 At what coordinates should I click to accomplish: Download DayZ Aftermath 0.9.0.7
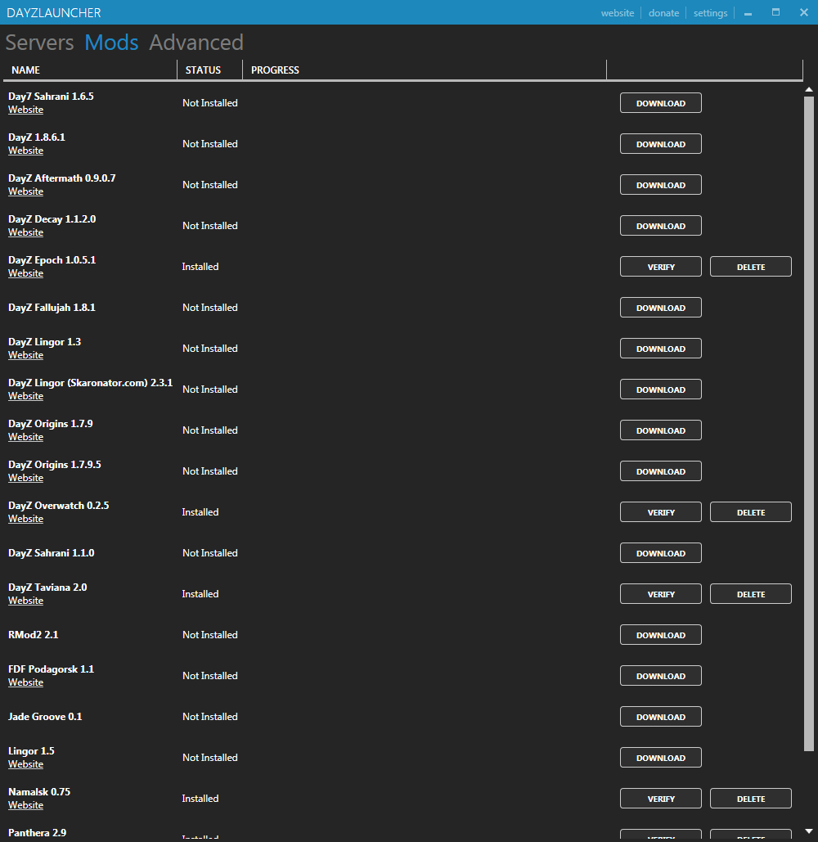(x=661, y=185)
